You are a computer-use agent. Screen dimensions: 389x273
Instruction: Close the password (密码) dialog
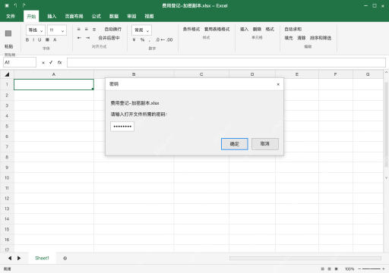pos(278,84)
